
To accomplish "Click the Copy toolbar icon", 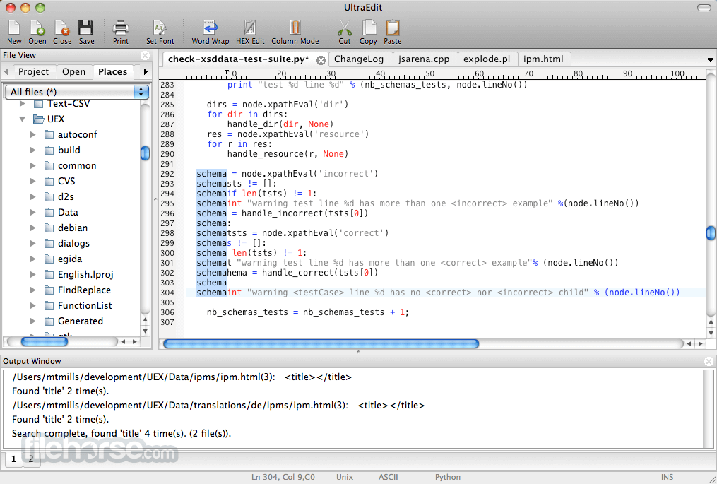I will [368, 32].
